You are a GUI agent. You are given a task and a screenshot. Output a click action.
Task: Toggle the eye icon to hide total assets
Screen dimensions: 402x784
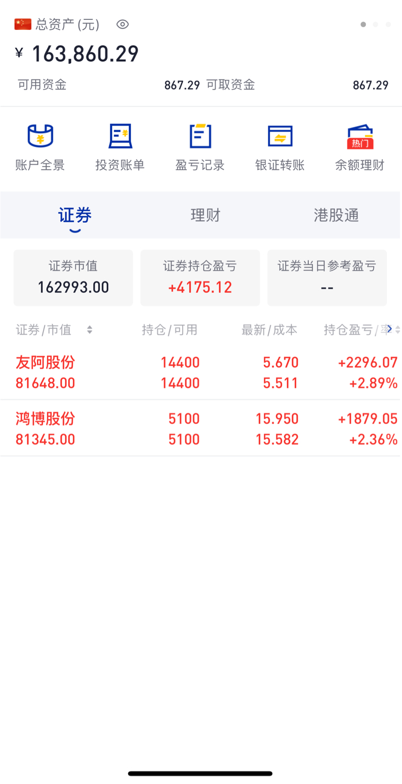[x=122, y=24]
